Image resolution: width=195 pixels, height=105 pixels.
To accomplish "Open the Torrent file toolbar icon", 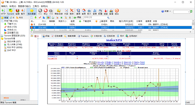I will point(10,12).
